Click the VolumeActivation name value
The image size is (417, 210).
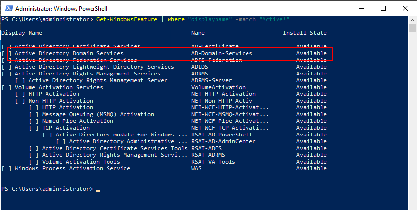coord(218,87)
